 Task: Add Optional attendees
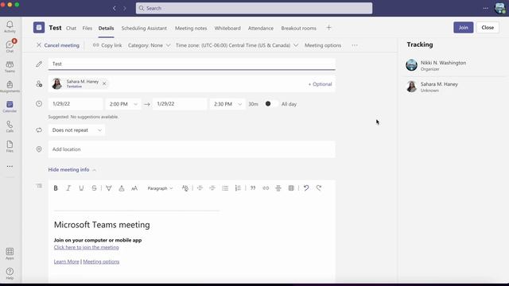320,84
